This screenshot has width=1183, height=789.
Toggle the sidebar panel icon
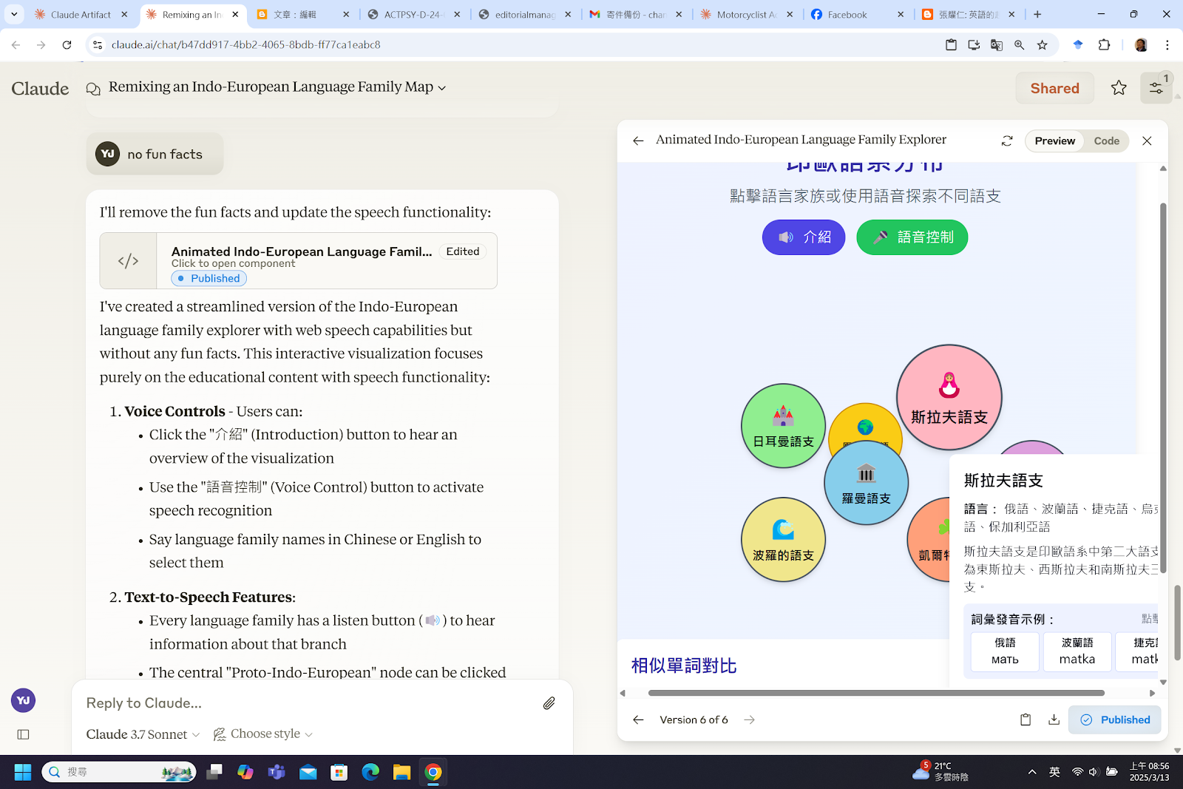click(x=23, y=734)
